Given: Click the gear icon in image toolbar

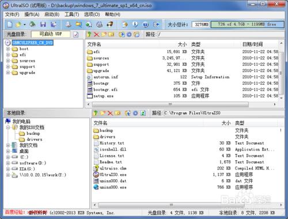Looking at the screenshot, I should pyautogui.click(x=129, y=35).
